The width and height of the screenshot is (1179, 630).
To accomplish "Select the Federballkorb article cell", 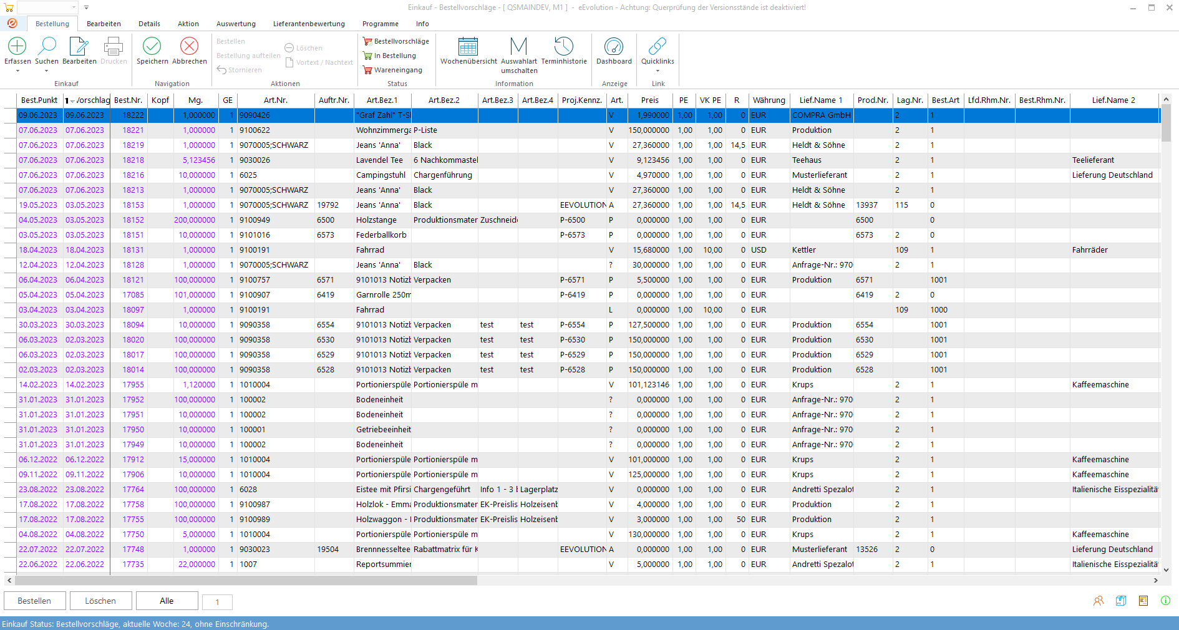I will pyautogui.click(x=381, y=235).
